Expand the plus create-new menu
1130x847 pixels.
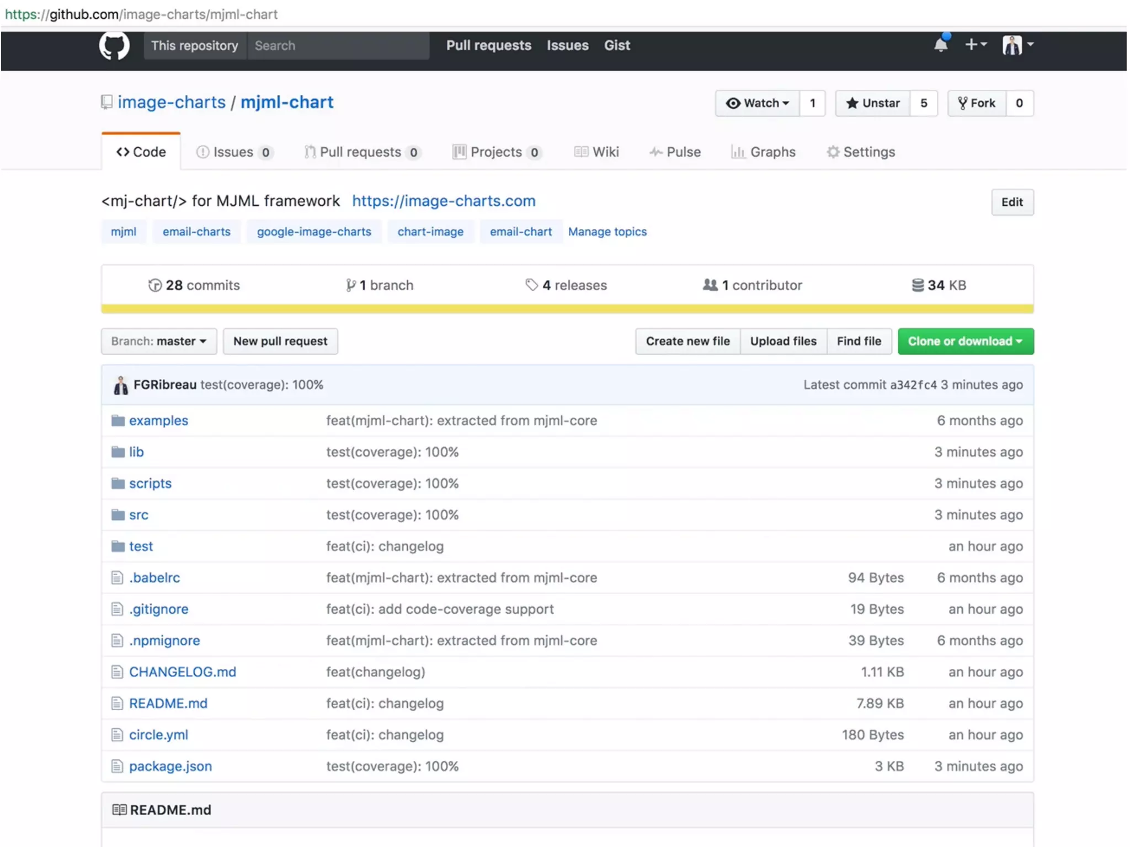pos(975,45)
